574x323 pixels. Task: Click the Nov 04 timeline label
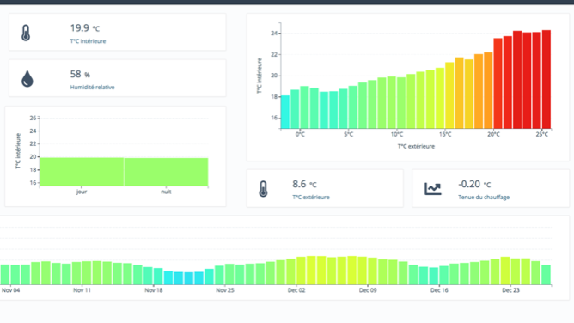point(10,290)
